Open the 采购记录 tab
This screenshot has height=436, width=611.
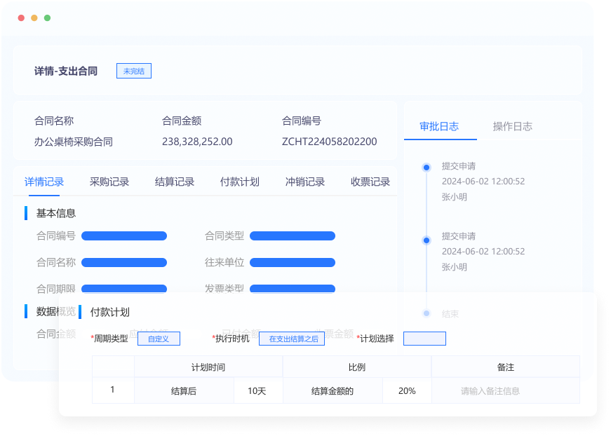click(x=109, y=182)
